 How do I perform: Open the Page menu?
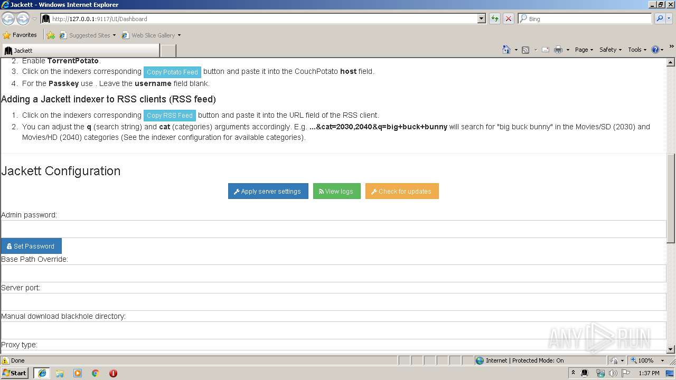[584, 50]
